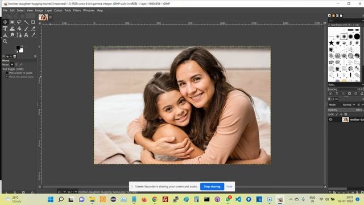
Task: Select the Color Picker tool
Action: click(33, 35)
